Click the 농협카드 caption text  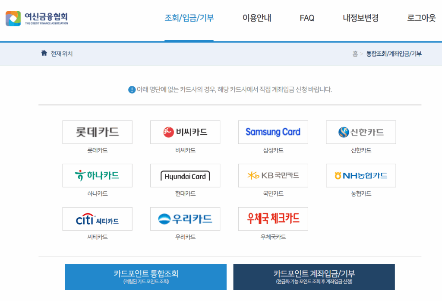pyautogui.click(x=361, y=194)
